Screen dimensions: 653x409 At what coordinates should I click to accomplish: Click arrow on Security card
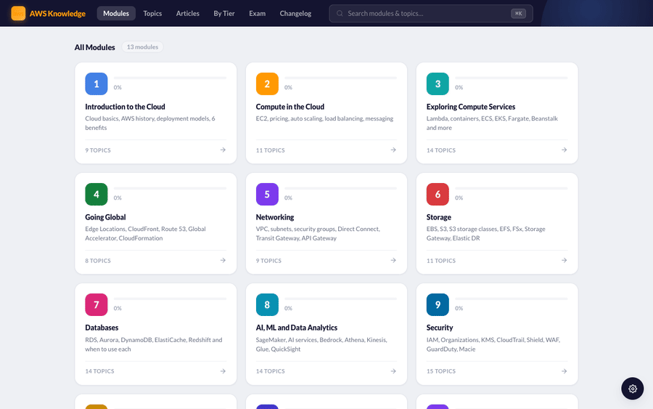pyautogui.click(x=564, y=371)
